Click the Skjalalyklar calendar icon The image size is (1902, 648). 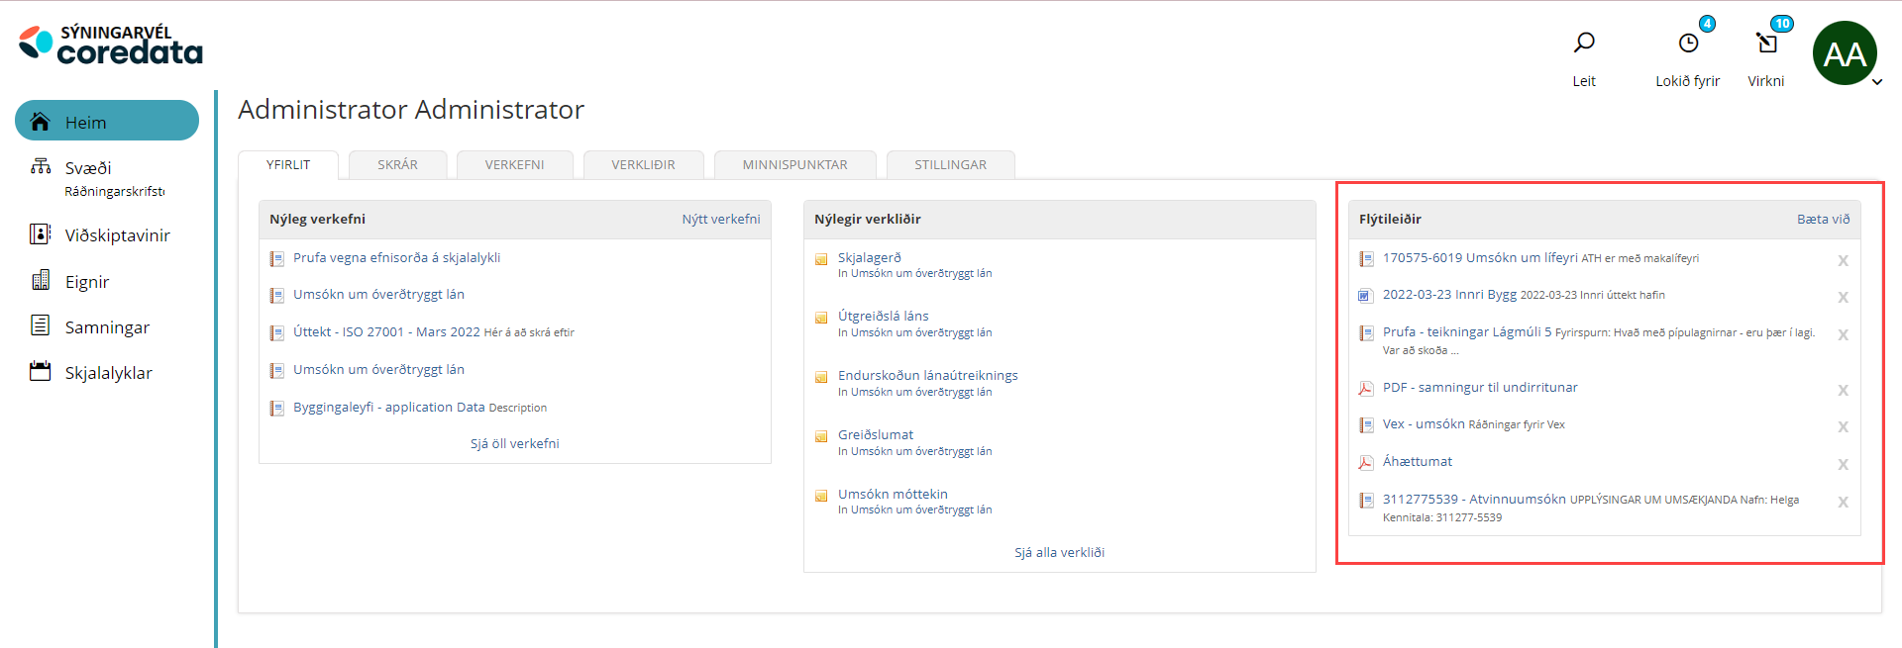(x=41, y=372)
